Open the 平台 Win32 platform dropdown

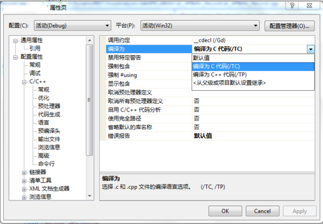click(200, 26)
